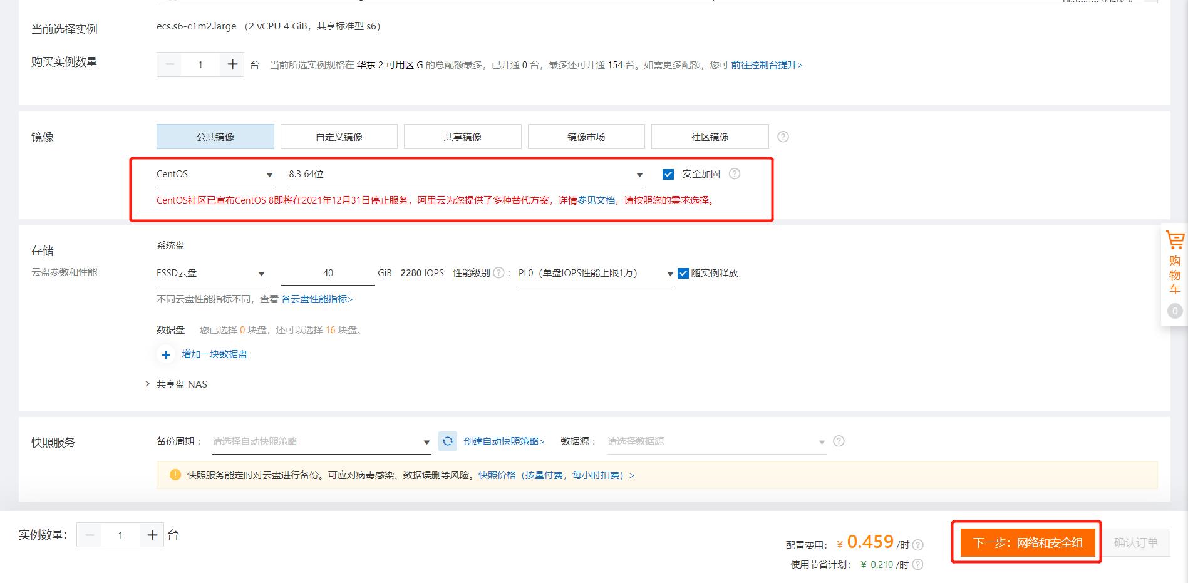Click the warning icon in snapshot notice
1188x583 pixels.
(175, 475)
